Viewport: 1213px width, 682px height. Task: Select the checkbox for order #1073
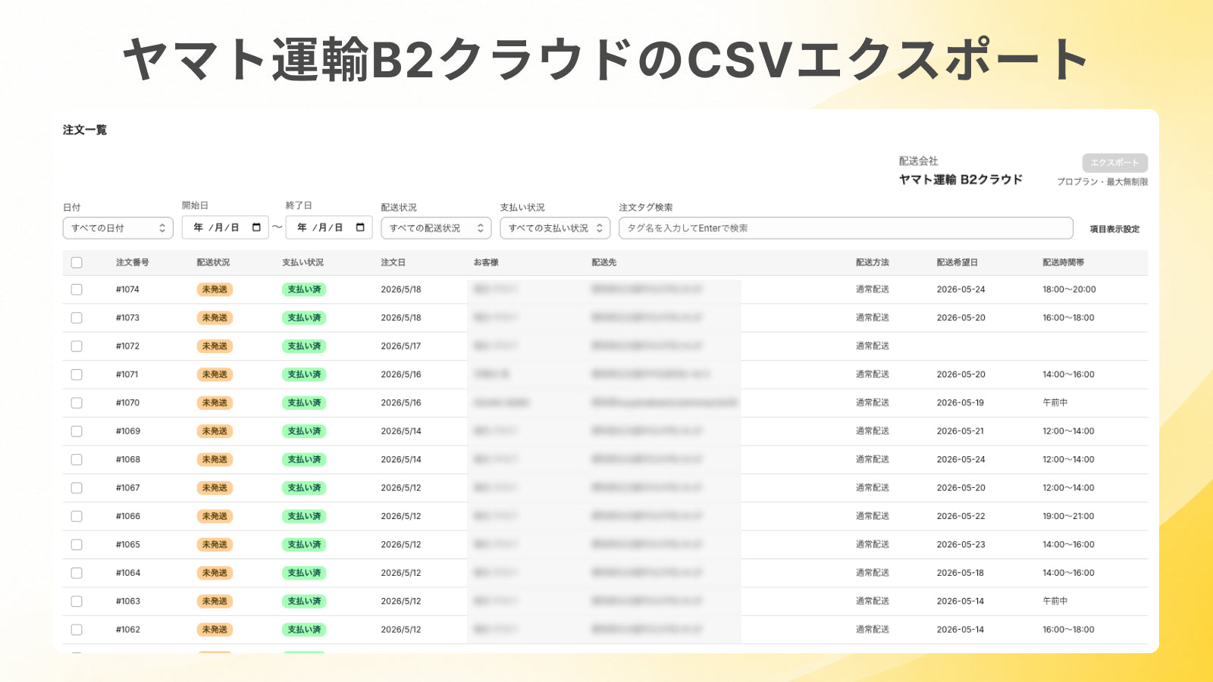point(77,318)
